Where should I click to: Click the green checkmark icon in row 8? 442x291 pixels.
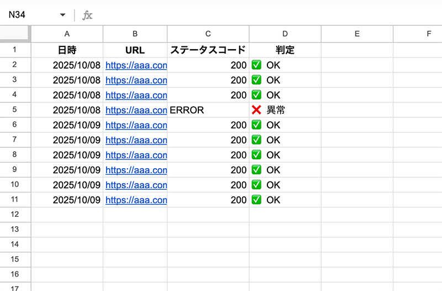pos(256,155)
